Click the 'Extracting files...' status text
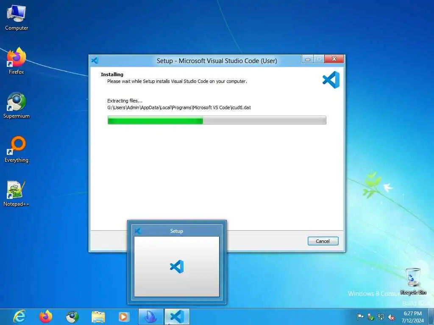This screenshot has height=325, width=434. click(125, 101)
